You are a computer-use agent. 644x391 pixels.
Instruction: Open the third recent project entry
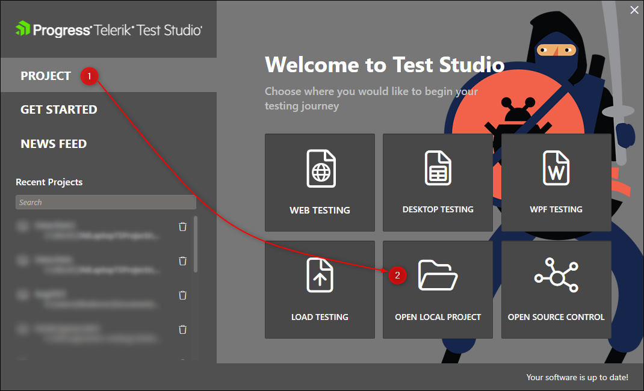(90, 298)
